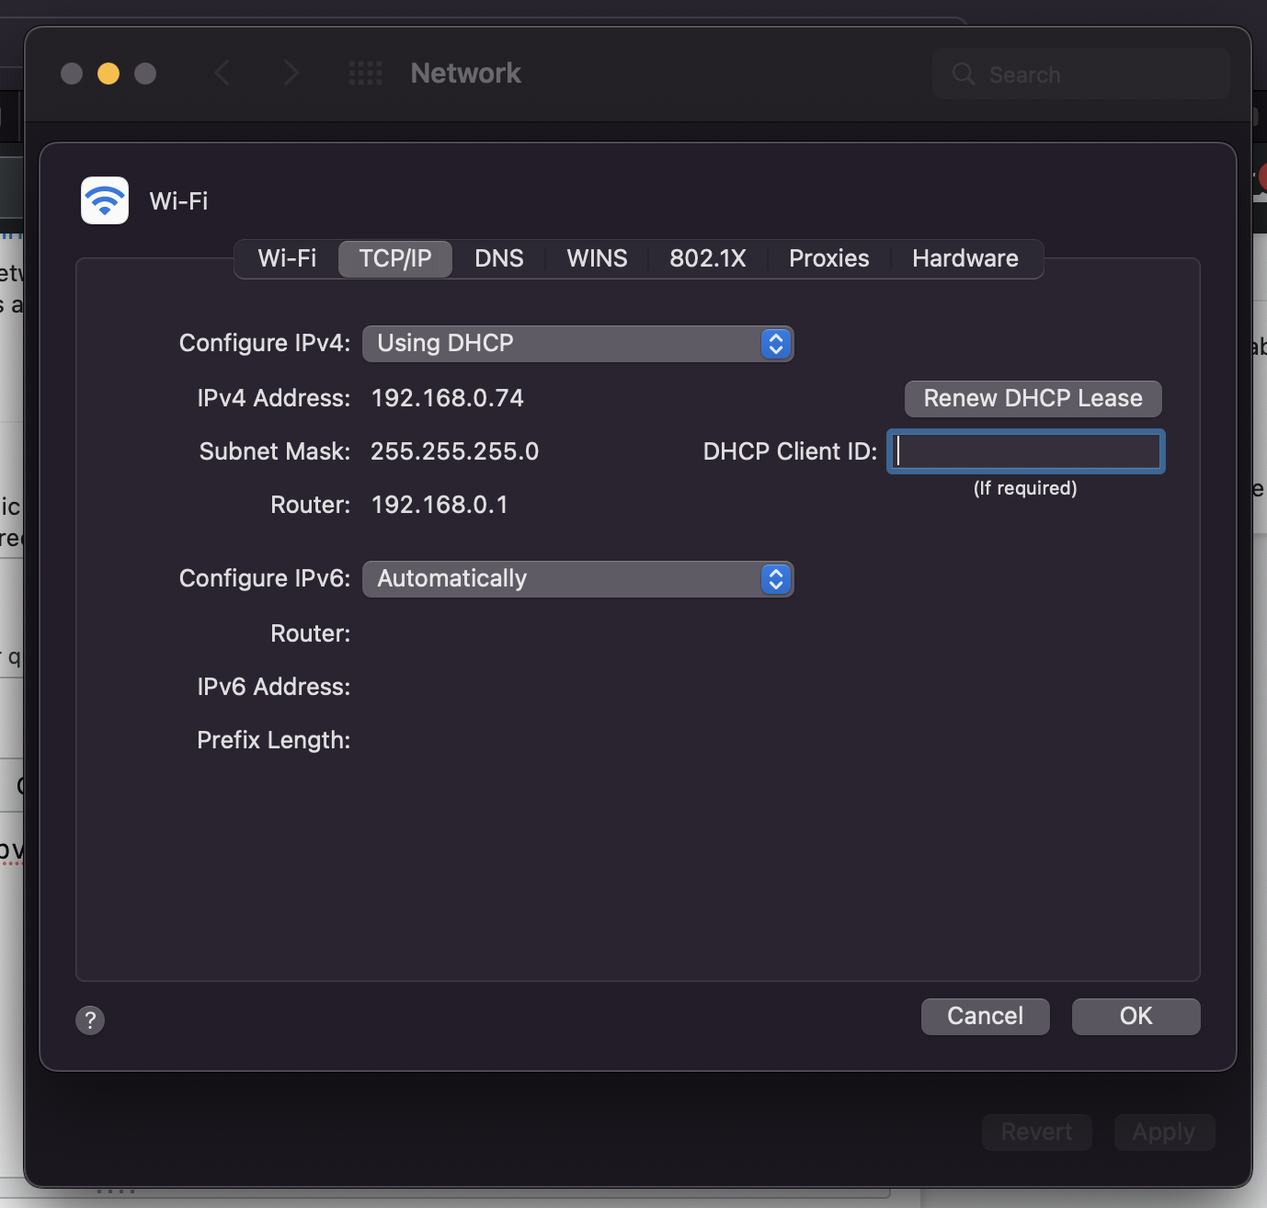Viewport: 1267px width, 1208px height.
Task: Click the show all preferences grid icon
Action: 365,74
